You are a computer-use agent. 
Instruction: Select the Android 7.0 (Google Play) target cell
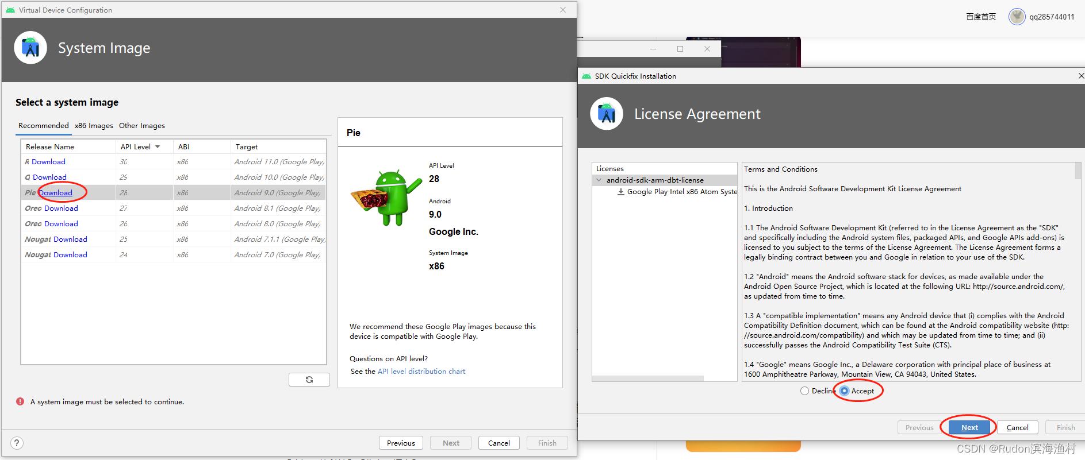(x=277, y=255)
